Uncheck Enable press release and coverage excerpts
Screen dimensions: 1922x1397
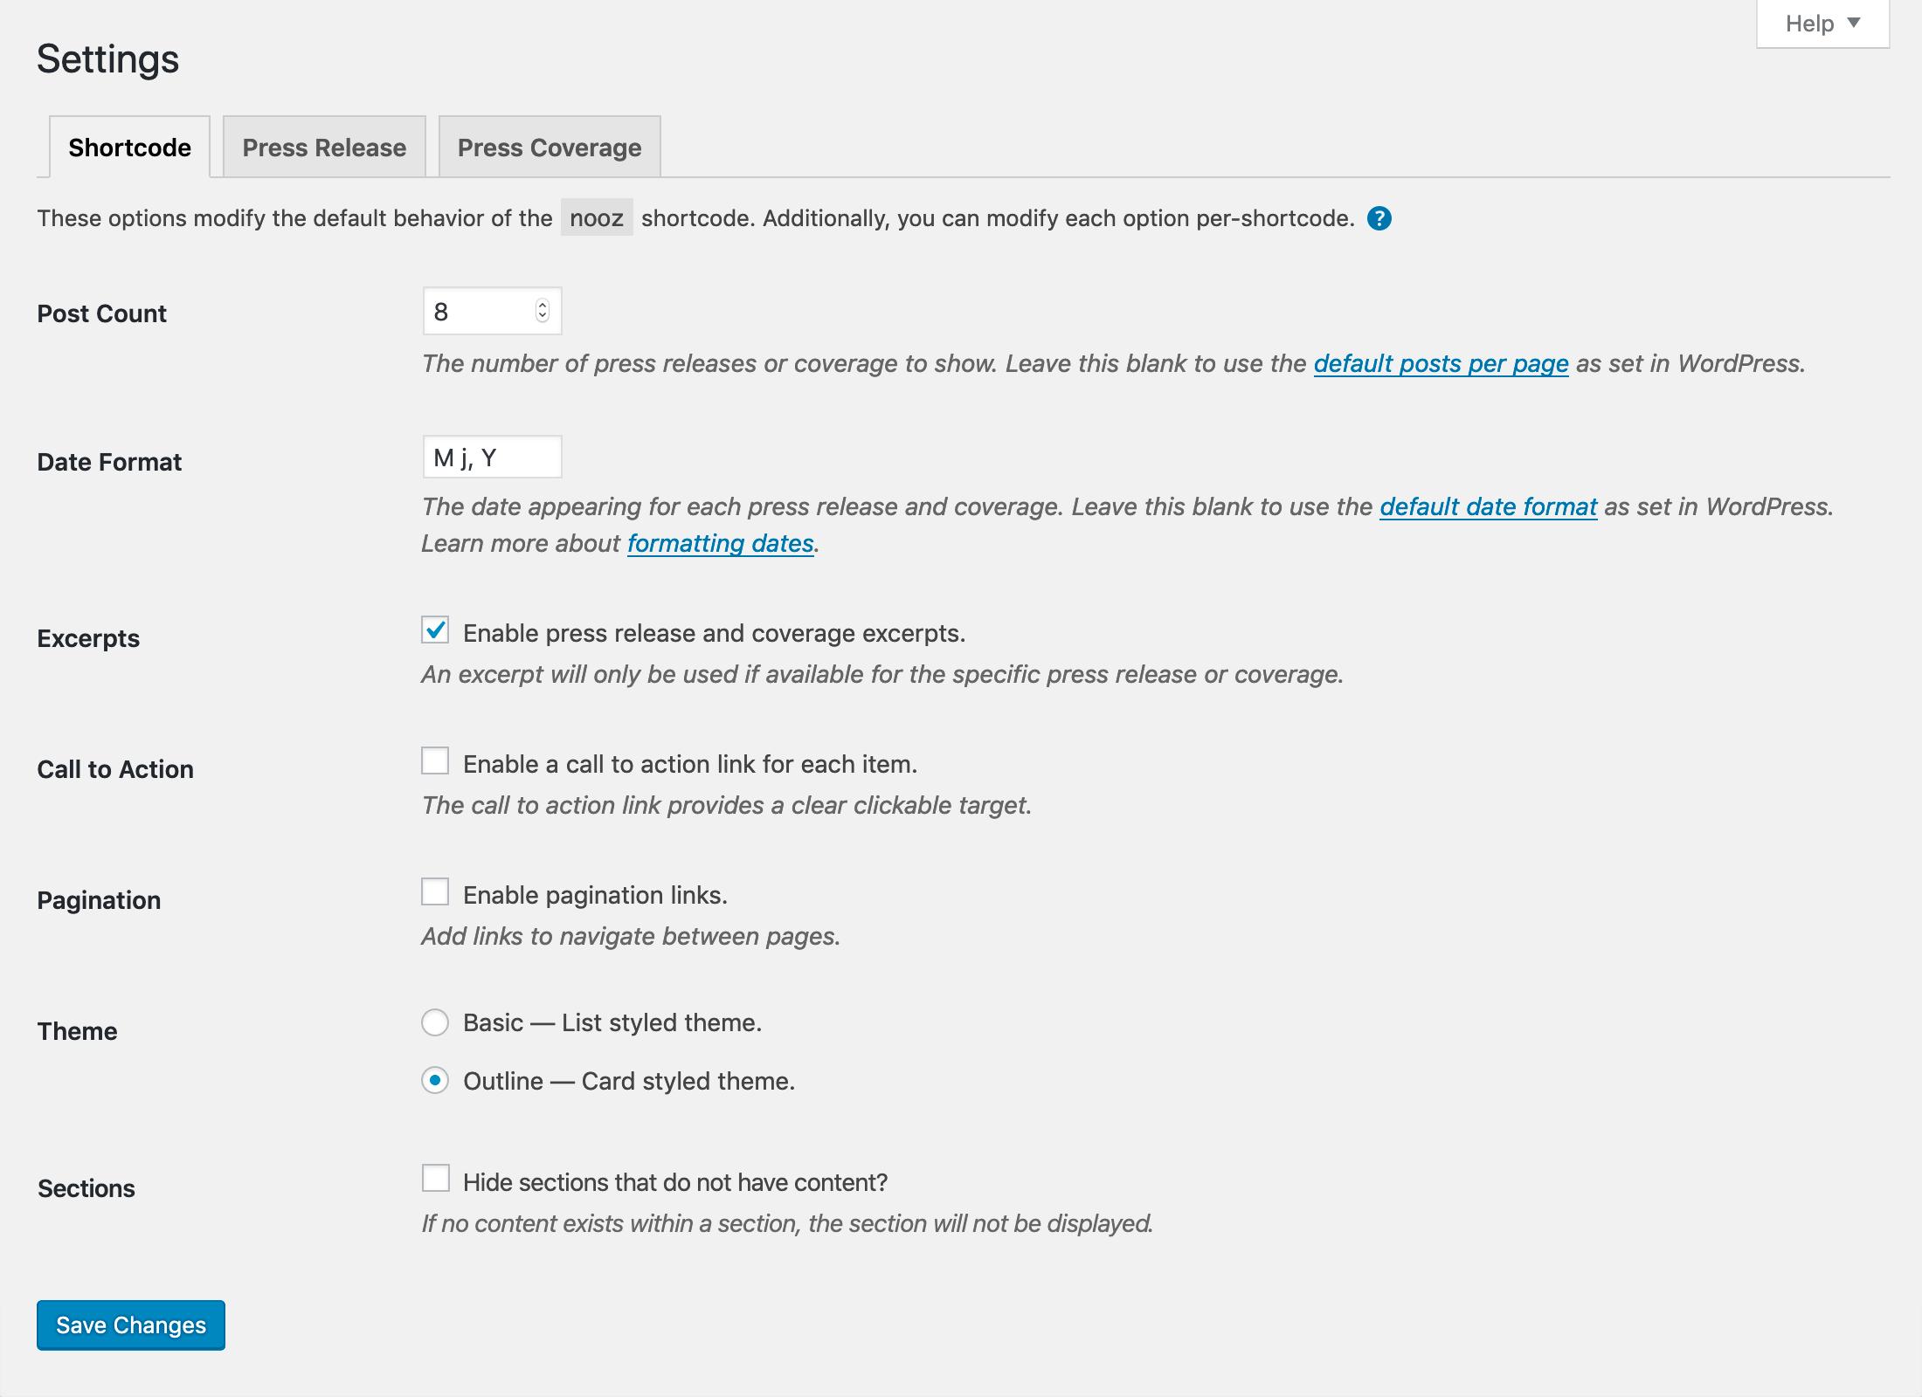point(435,630)
